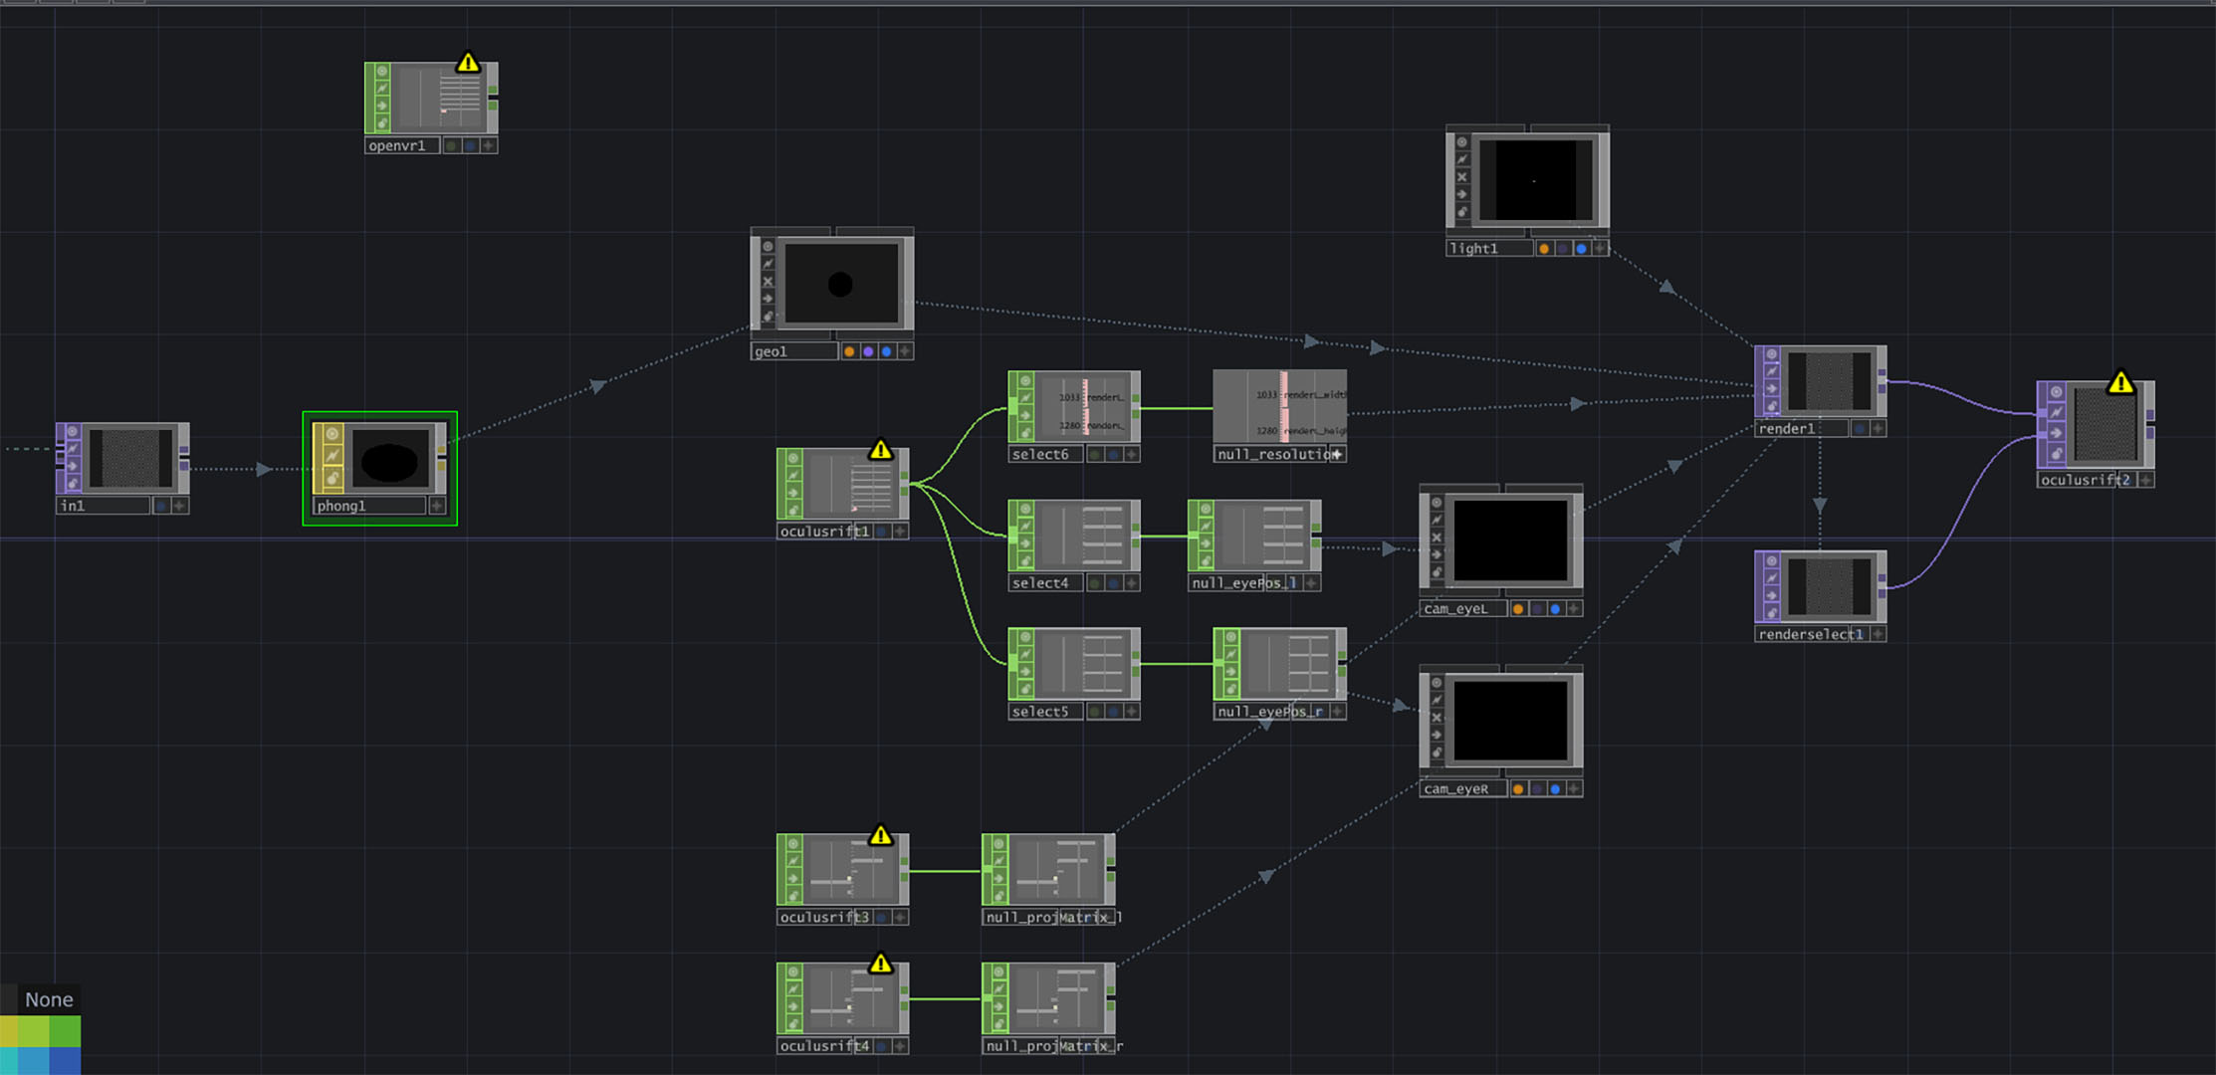Click the viewer flag icon on render1 node

tap(1771, 354)
